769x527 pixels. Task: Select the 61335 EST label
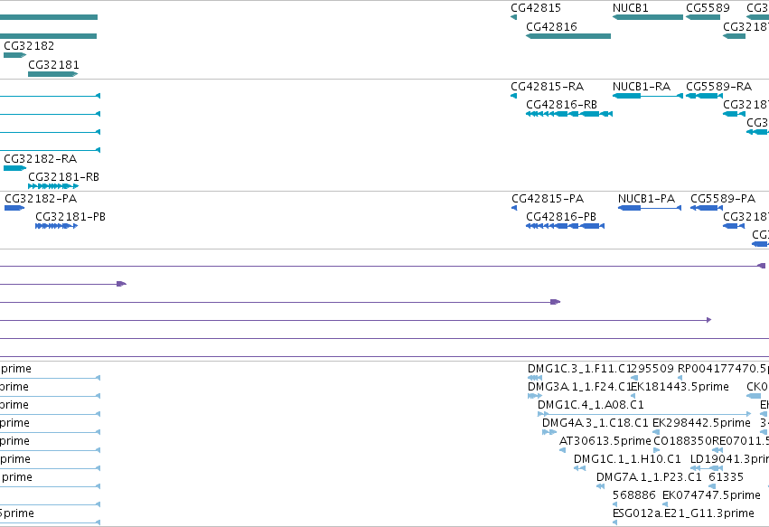click(726, 477)
